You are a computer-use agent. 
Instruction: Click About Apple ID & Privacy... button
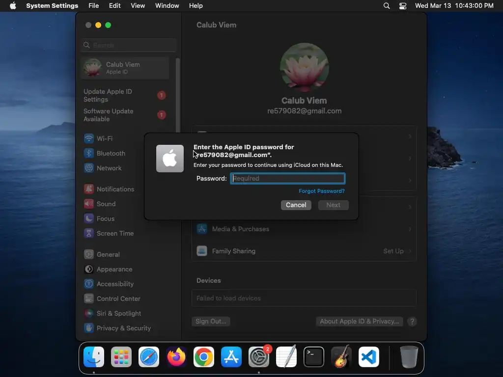359,321
